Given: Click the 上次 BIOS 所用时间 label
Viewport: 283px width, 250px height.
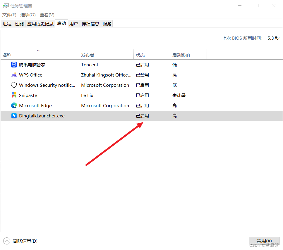Looking at the screenshot, I should pyautogui.click(x=242, y=38).
